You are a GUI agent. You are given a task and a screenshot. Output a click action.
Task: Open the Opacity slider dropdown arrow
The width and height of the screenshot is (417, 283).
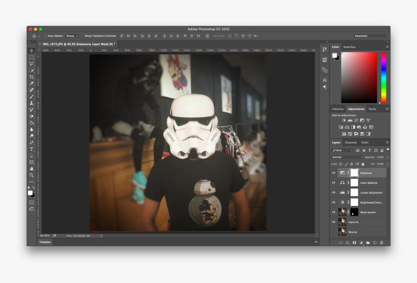point(387,157)
